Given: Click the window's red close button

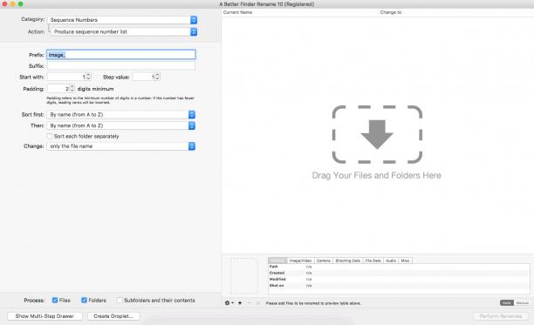Looking at the screenshot, I should [x=4, y=3].
